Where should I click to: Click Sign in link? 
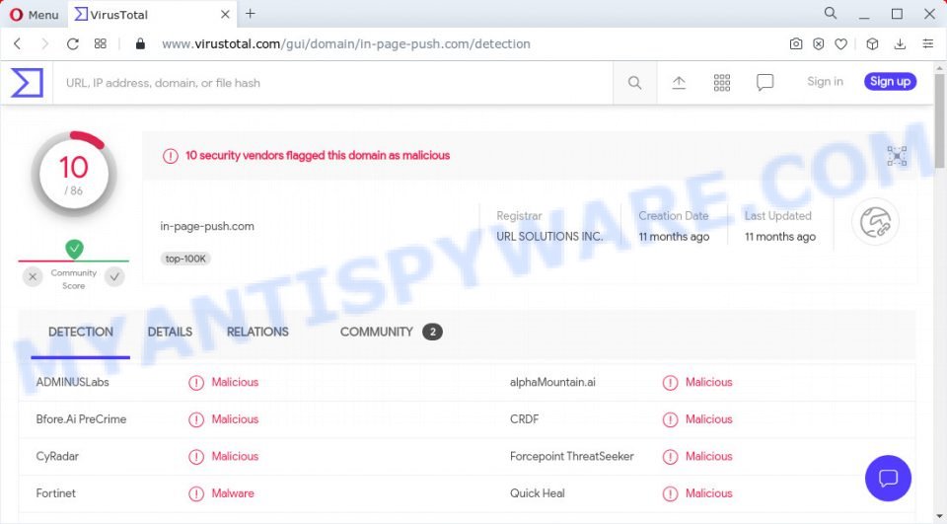825,82
